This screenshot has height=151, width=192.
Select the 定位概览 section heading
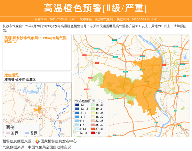coord(12,75)
